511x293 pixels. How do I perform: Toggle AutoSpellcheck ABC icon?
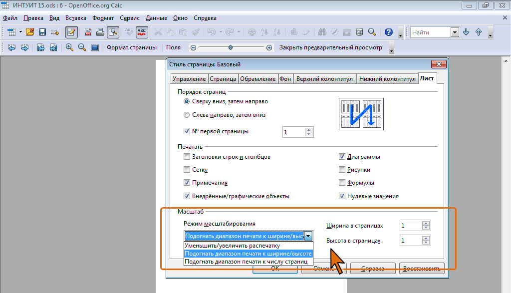(x=142, y=32)
